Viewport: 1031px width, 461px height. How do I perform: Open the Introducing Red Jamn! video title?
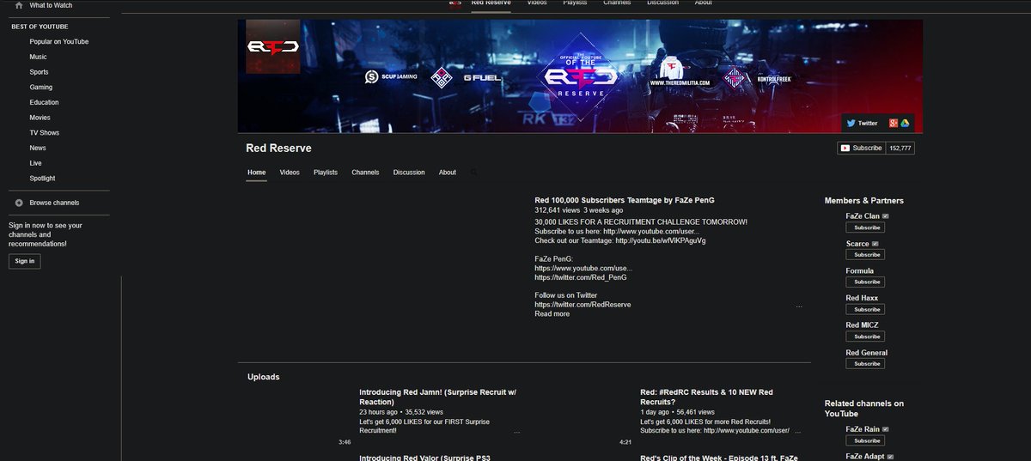[x=438, y=397]
